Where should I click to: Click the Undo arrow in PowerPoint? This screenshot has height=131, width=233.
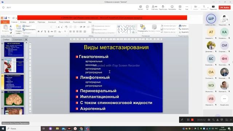(9, 18)
